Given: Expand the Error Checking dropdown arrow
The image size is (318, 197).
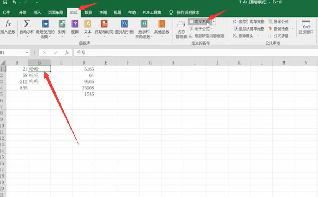Looking at the screenshot, I should click(293, 29).
